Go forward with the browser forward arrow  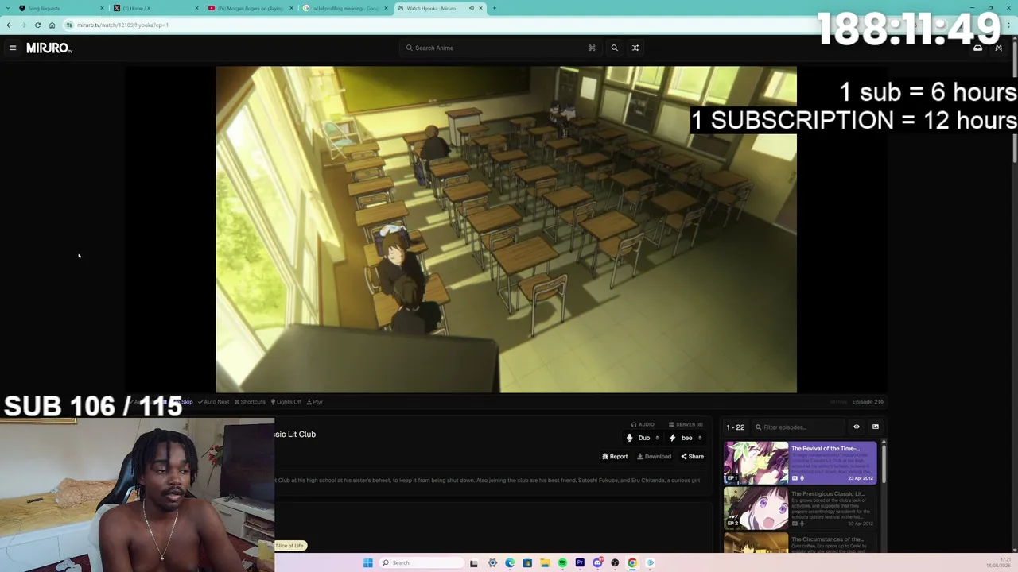coord(23,25)
